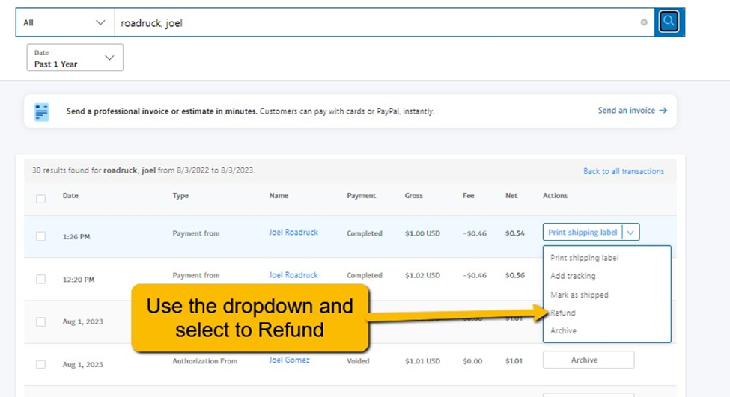Click the $1.02 USD gross amount
This screenshot has height=397, width=730.
coord(422,275)
